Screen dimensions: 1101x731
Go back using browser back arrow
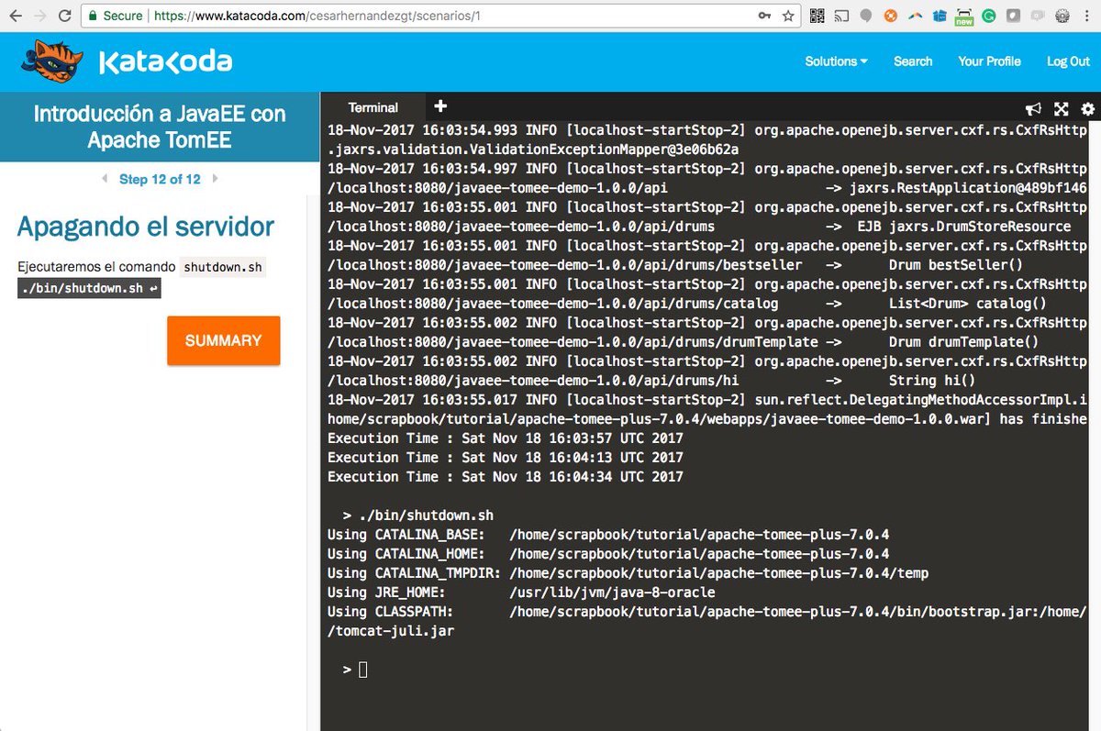tap(16, 16)
